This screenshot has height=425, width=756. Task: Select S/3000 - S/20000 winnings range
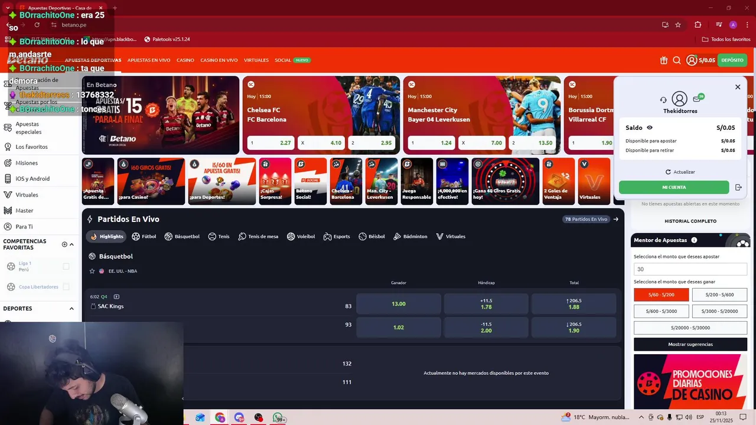pyautogui.click(x=719, y=311)
